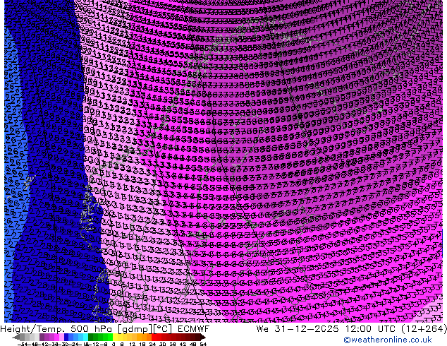Click the dark blue swatch in temperature legend

(66, 337)
